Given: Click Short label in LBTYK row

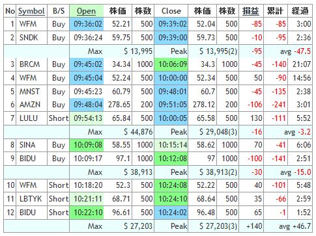Looking at the screenshot, I should click(x=59, y=199).
